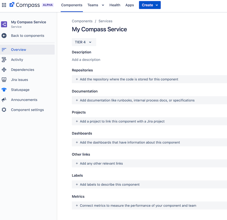Open the Apps tab

(x=130, y=5)
